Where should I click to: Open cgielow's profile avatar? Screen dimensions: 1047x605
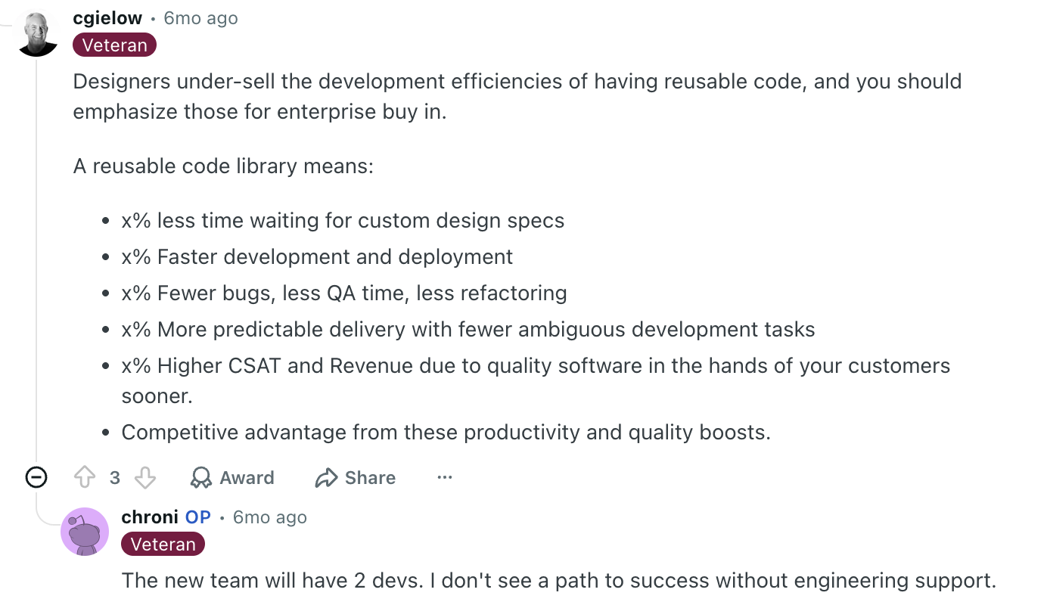click(37, 33)
